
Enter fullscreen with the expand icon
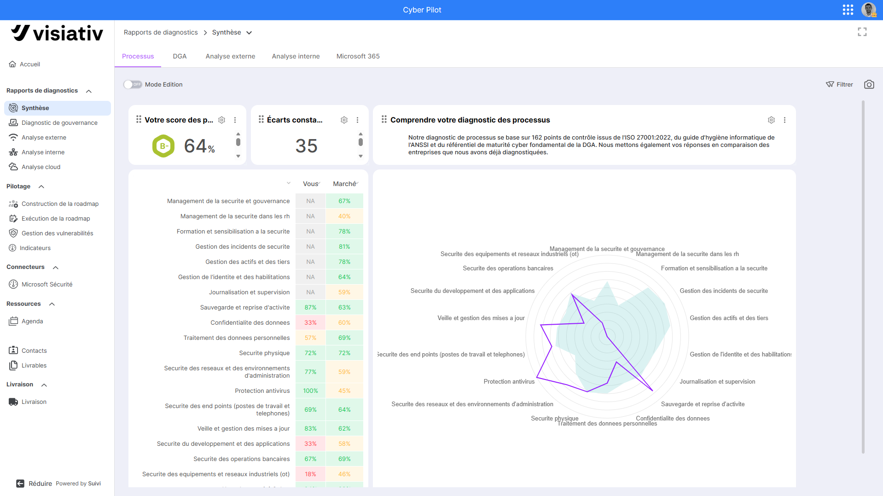point(862,32)
